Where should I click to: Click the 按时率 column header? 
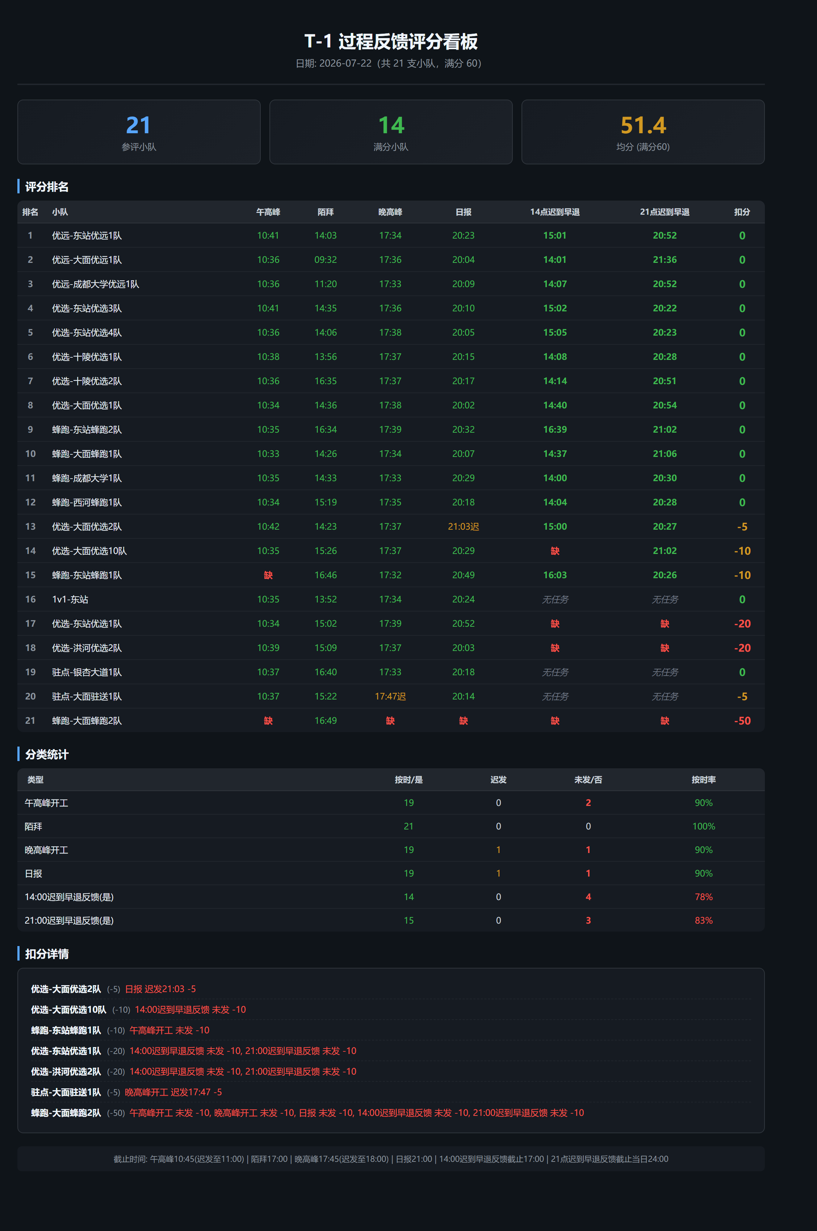(703, 780)
